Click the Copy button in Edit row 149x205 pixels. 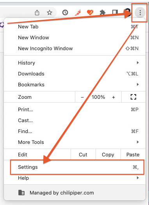coord(108,154)
